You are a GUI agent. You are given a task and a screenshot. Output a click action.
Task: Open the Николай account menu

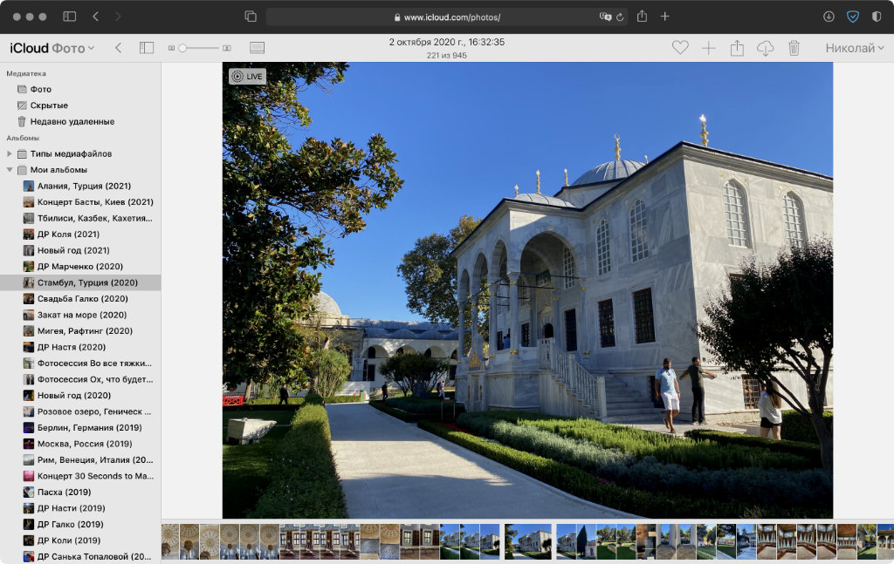point(855,48)
